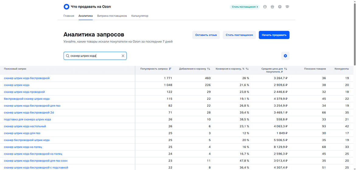Open query сканер штрих кода беспроводной на палец
Screen dimensions: 356x170
tap(33, 154)
